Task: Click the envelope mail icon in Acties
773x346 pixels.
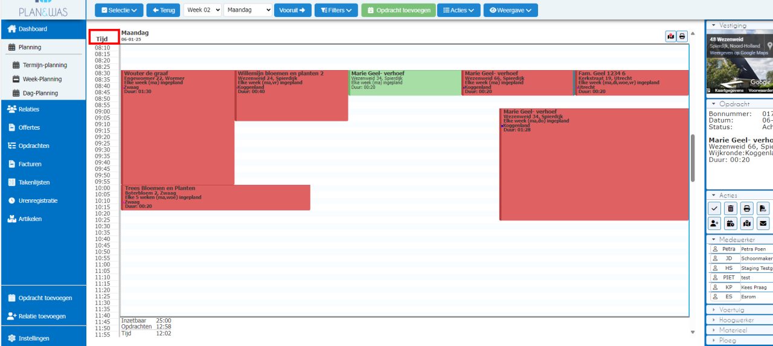Action: 763,223
